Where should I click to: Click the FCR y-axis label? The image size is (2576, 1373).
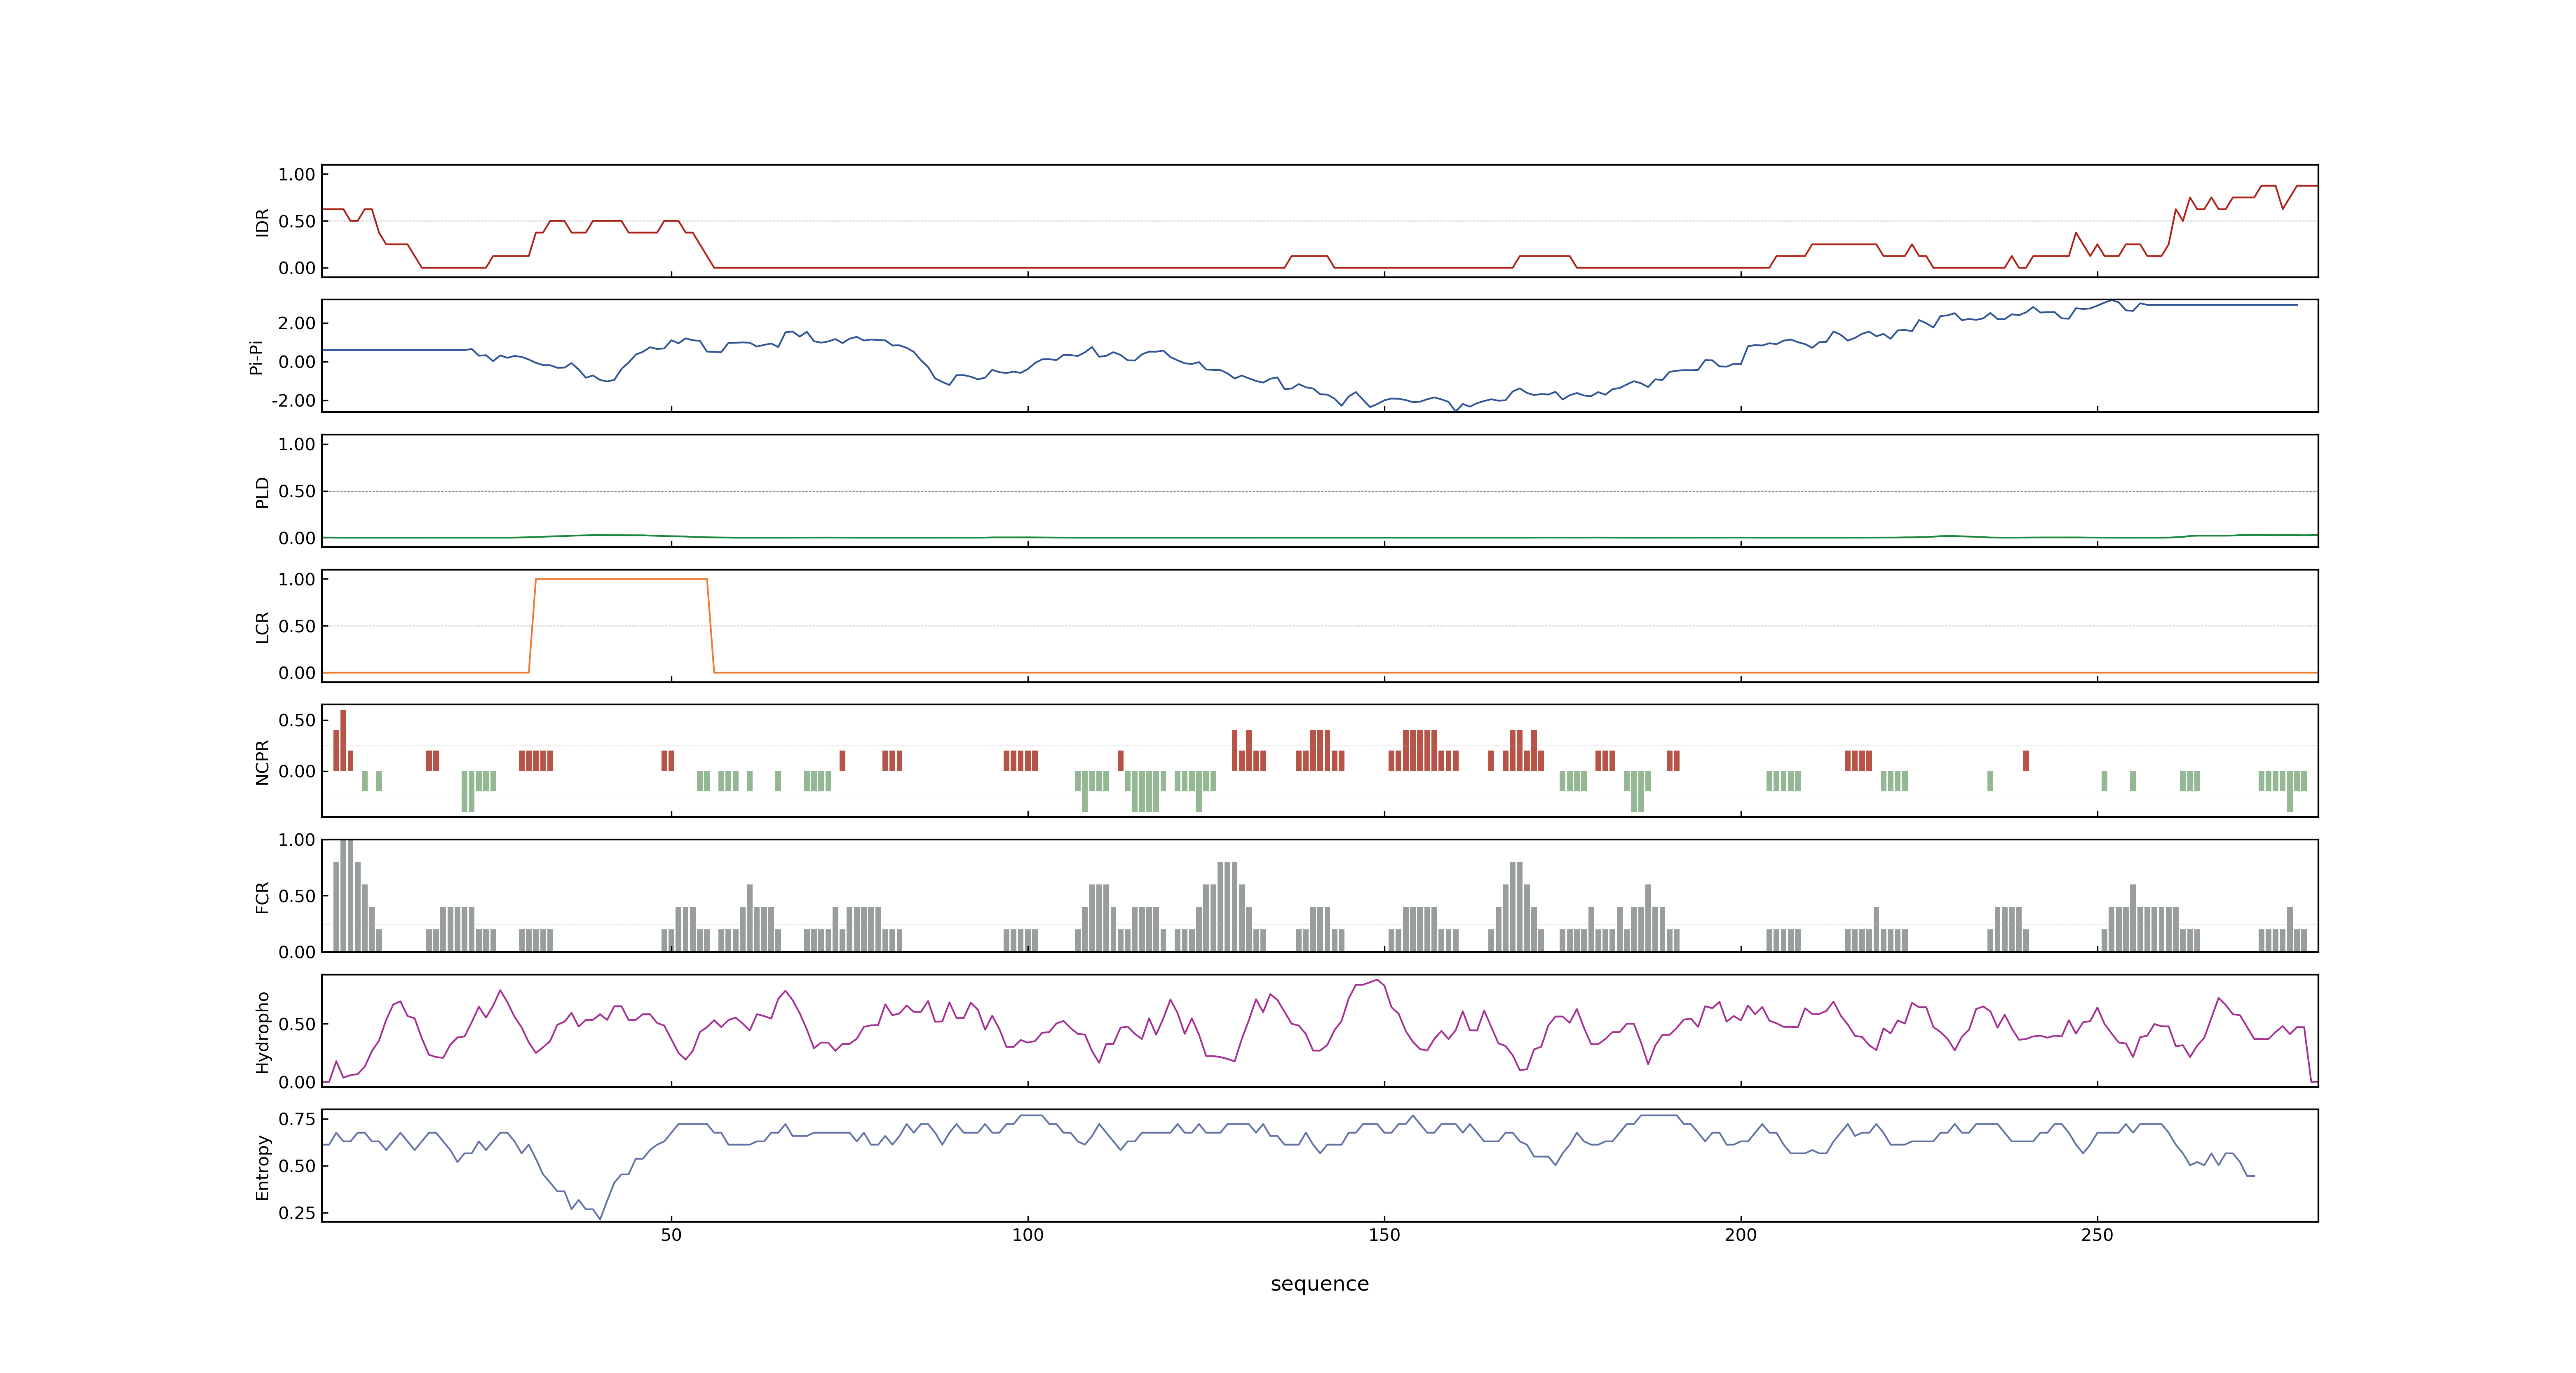pos(262,896)
